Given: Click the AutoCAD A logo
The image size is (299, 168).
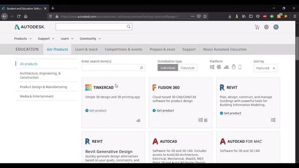Looking at the screenshot, I should (x=156, y=141).
